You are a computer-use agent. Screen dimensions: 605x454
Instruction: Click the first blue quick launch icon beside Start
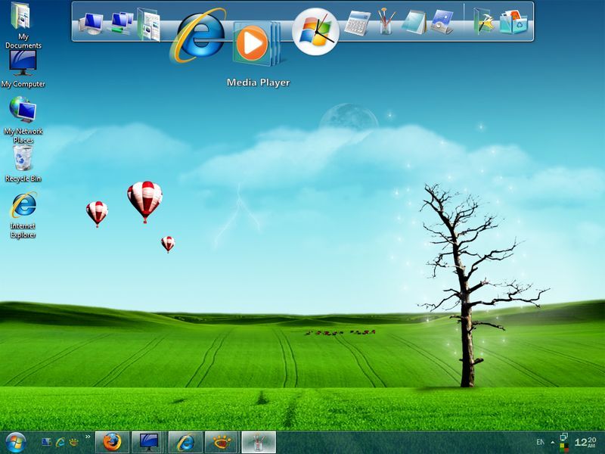[x=46, y=442]
